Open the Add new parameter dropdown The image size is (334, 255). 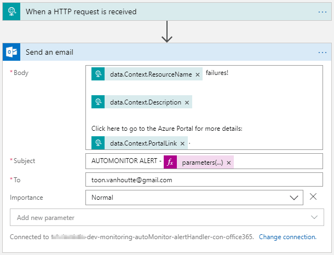click(x=167, y=217)
